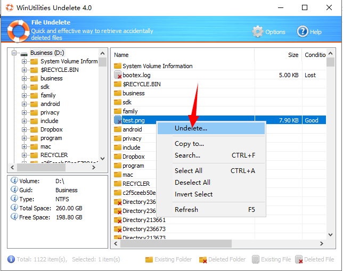Collapse the Business (D:) tree node
This screenshot has height=271, width=343.
[14, 53]
